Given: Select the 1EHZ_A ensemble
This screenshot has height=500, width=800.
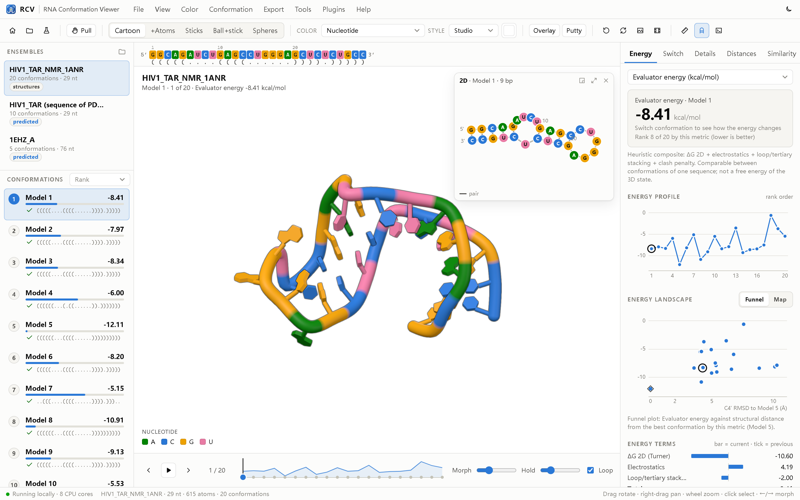Looking at the screenshot, I should [x=67, y=148].
